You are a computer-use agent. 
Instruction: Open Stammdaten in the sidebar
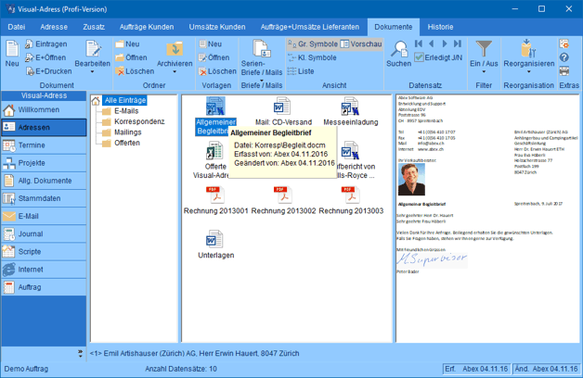[x=44, y=198]
